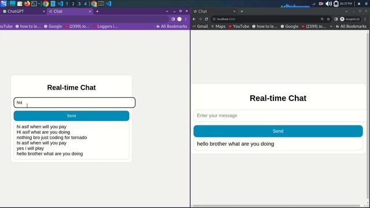The width and height of the screenshot is (370, 208).
Task: Open Google bookmark in the right browser
Action: coord(290,26)
